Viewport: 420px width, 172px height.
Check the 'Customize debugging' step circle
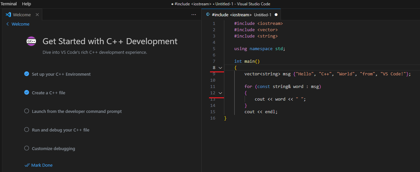pos(27,148)
